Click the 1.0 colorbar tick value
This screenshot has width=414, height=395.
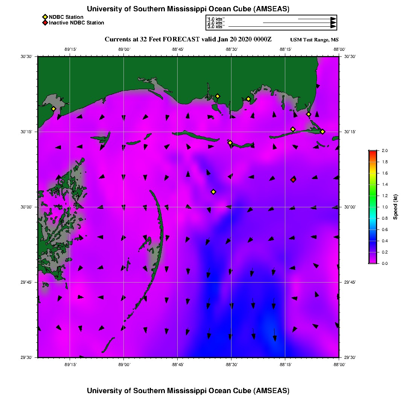(385, 207)
